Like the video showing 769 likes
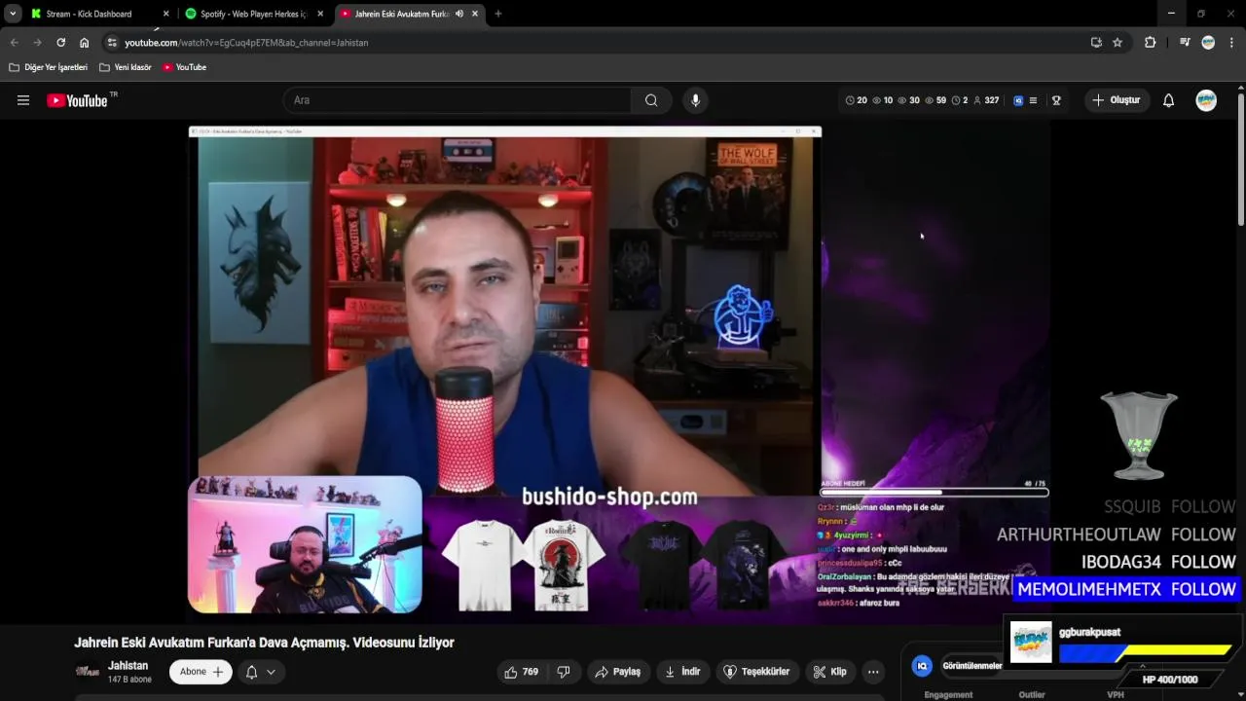 coord(521,672)
